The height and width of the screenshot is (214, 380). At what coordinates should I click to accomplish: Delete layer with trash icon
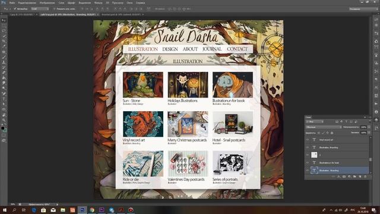(365, 177)
